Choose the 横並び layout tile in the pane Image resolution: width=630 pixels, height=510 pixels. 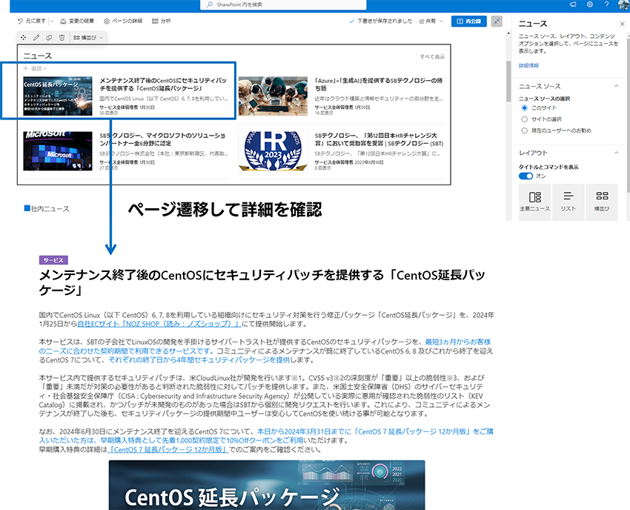[602, 202]
